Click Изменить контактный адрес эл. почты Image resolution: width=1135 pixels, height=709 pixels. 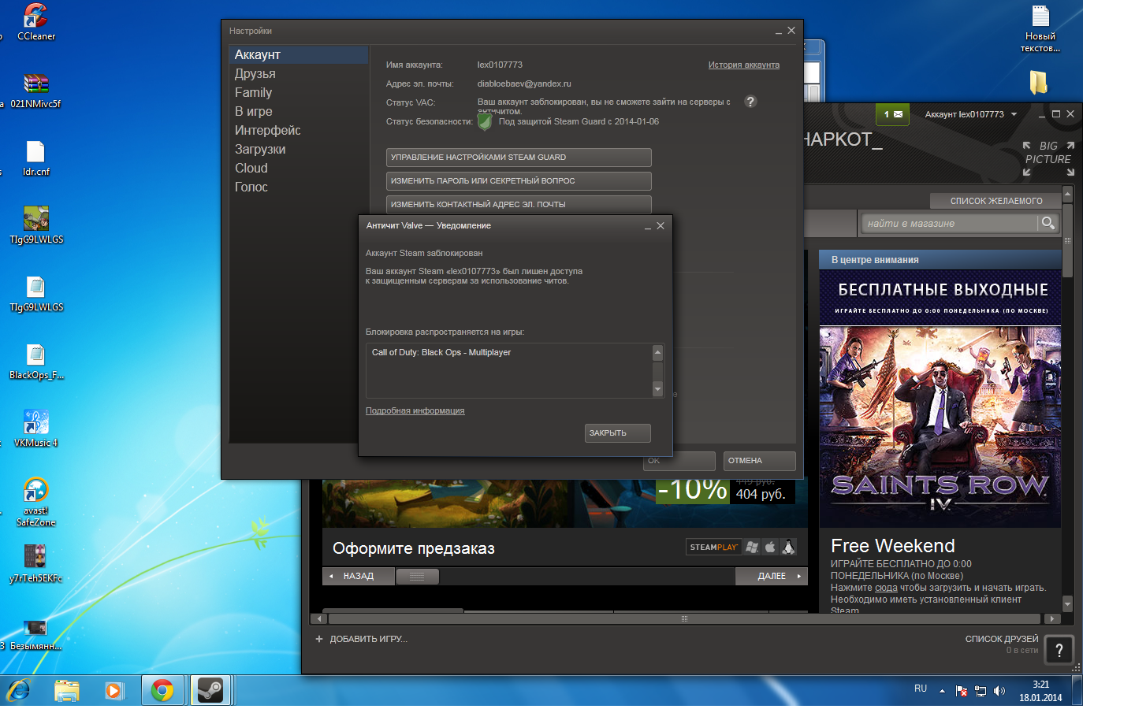pos(519,204)
